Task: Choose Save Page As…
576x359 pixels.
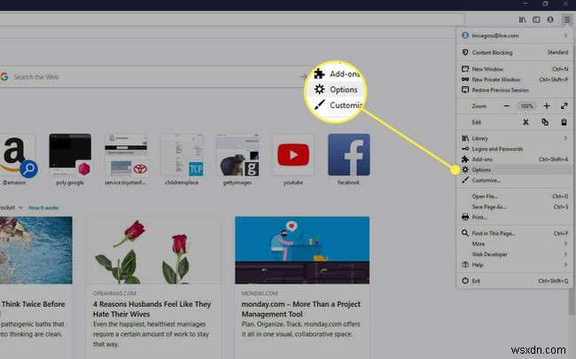Action: click(514, 207)
